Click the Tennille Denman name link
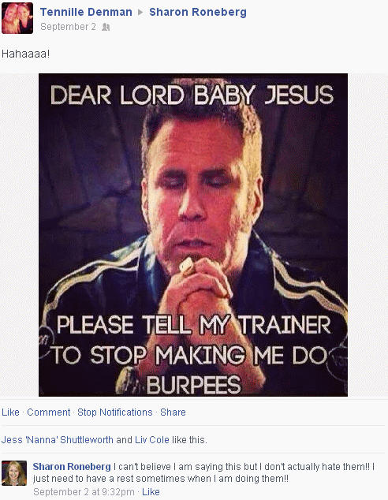This screenshot has width=388, height=500. pyautogui.click(x=86, y=12)
